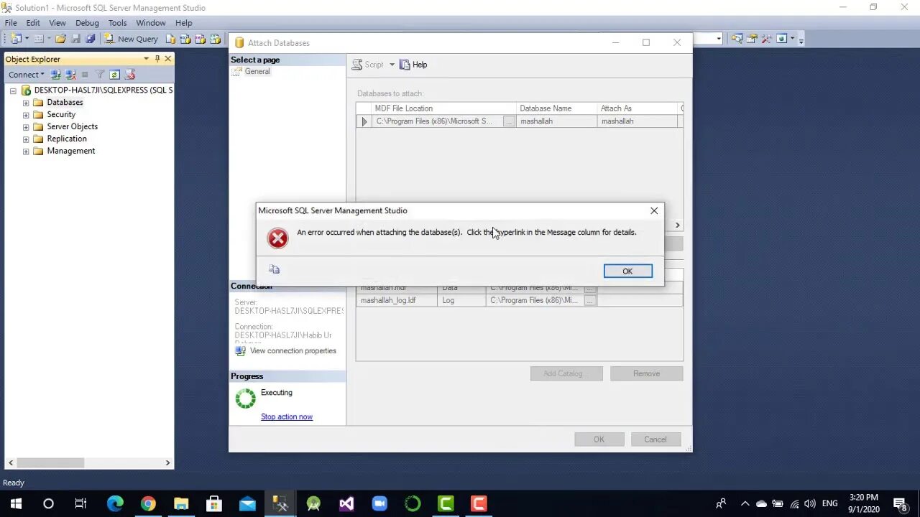Click the red-X script icon in Object Explorer toolbar

[129, 74]
